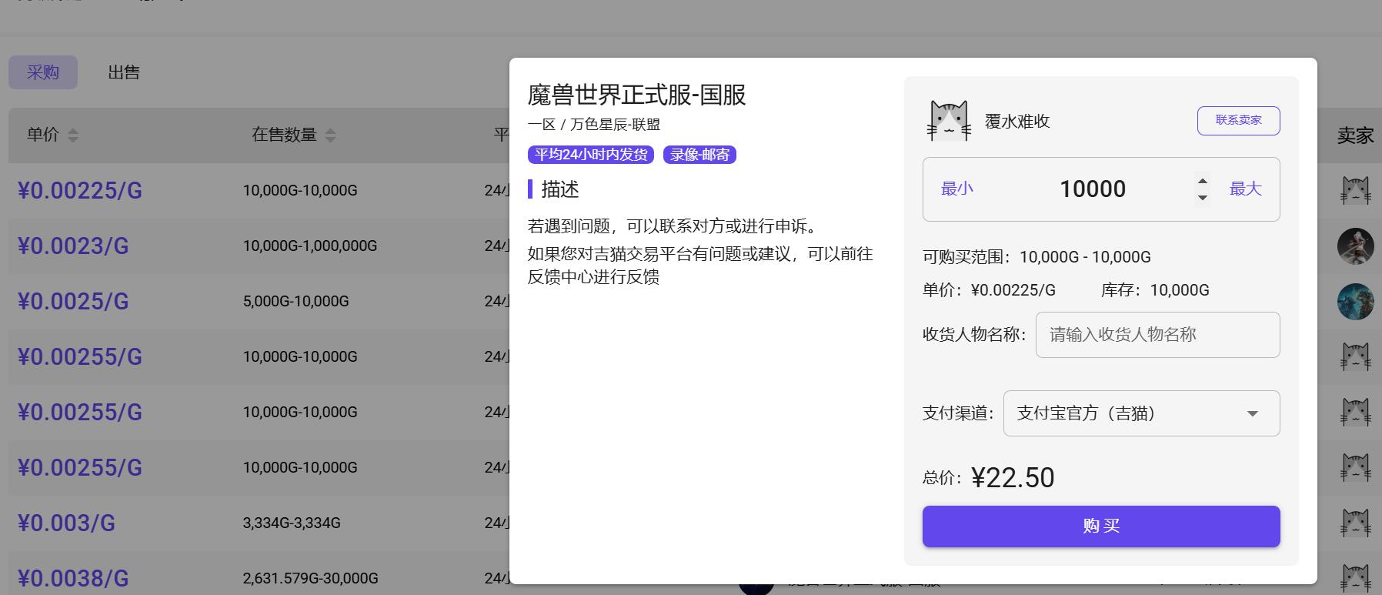Viewport: 1382px width, 595px height.
Task: Open seller avatar in the ¥0.0023/G row
Action: [1355, 246]
